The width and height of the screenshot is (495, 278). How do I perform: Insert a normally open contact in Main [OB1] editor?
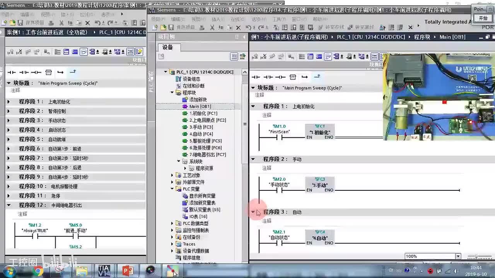(256, 77)
